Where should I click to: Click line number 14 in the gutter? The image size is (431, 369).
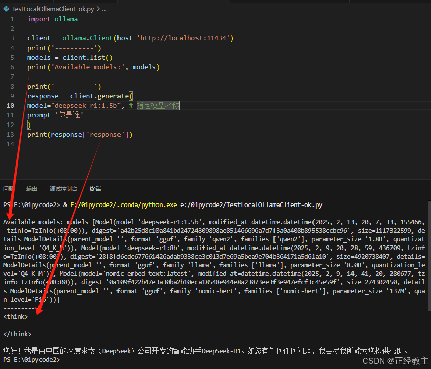point(10,144)
